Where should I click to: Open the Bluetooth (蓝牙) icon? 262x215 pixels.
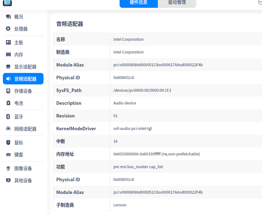pos(8,117)
